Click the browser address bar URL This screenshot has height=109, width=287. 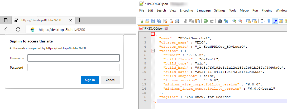click(62, 30)
